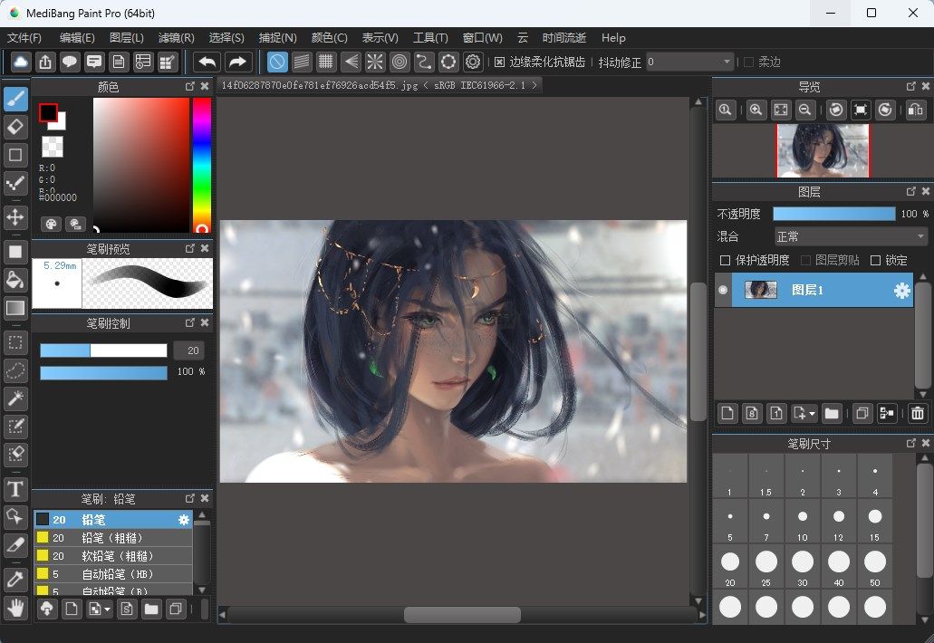Select the Eraser tool
The width and height of the screenshot is (934, 643).
pyautogui.click(x=15, y=127)
